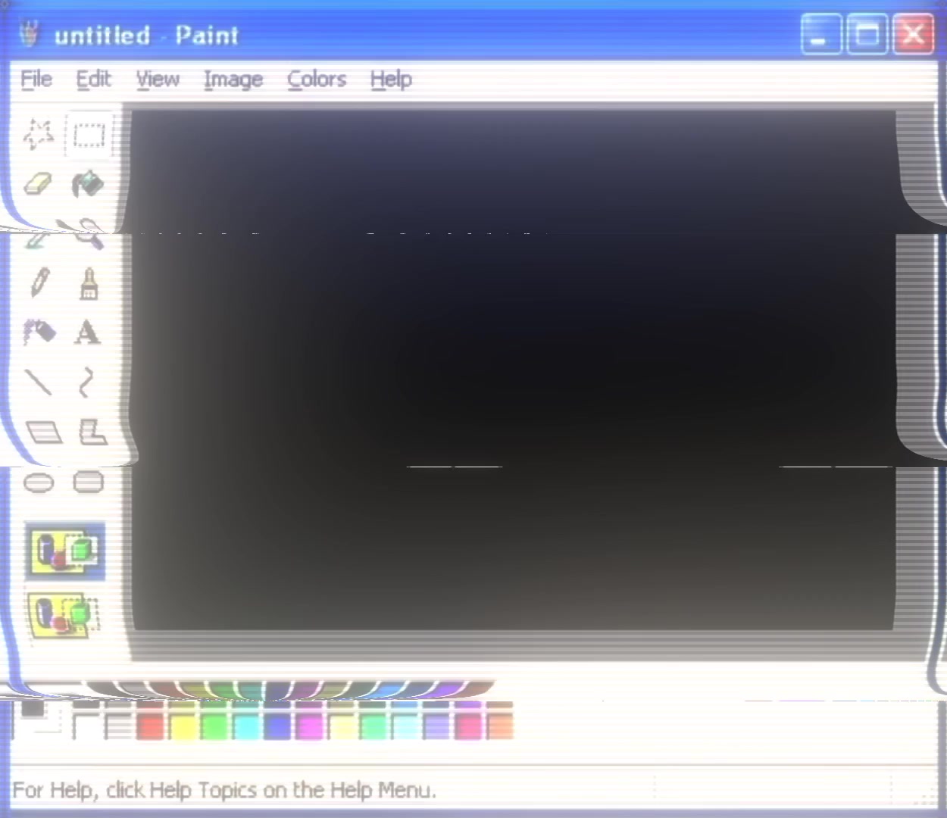Viewport: 947px width, 818px height.
Task: Open the Edit menu
Action: click(x=93, y=79)
